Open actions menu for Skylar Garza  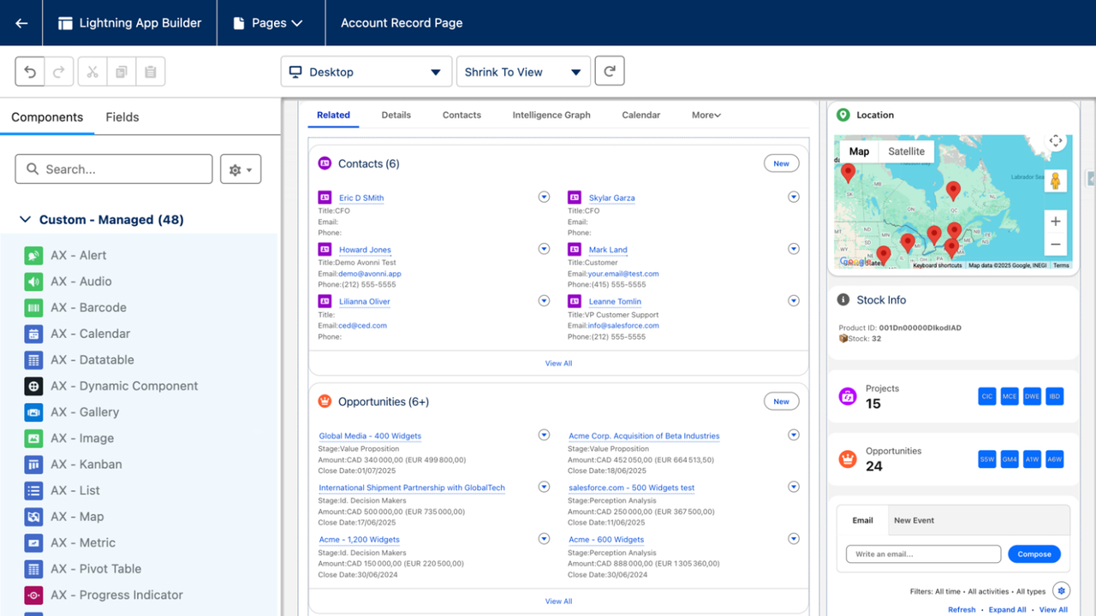point(794,197)
